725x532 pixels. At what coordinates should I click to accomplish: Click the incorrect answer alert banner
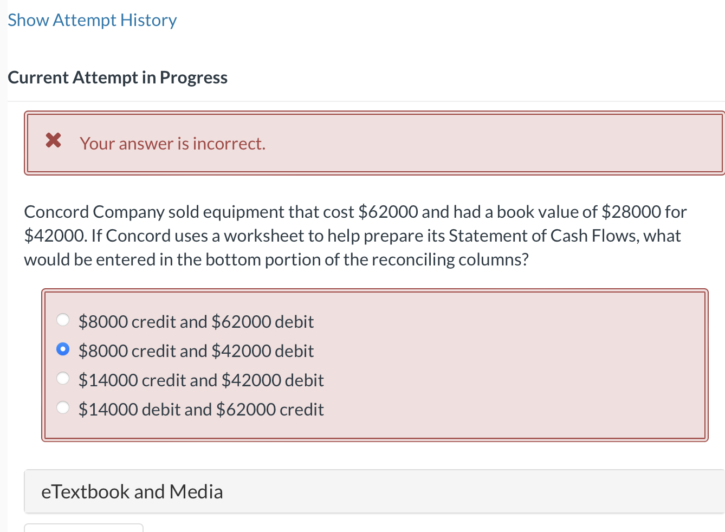[x=374, y=143]
